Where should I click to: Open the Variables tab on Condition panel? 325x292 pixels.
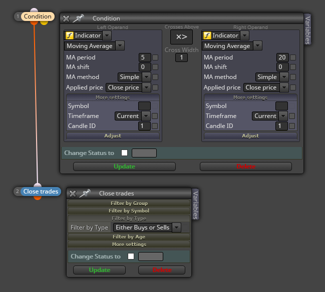307,30
